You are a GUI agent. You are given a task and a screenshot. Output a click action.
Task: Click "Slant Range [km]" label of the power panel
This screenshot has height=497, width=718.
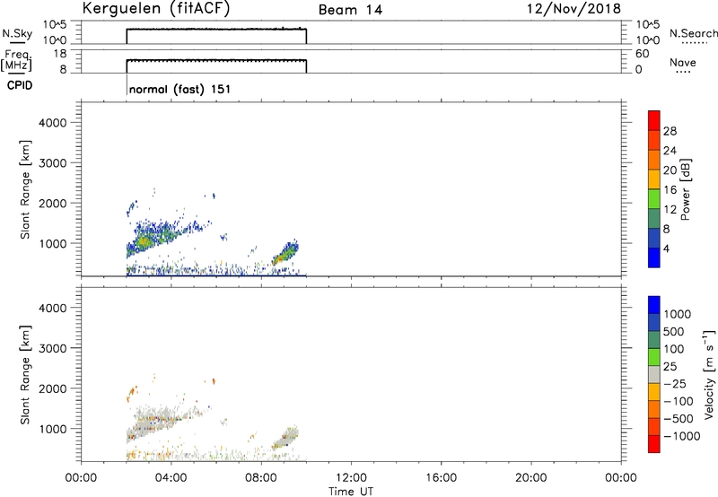click(25, 189)
